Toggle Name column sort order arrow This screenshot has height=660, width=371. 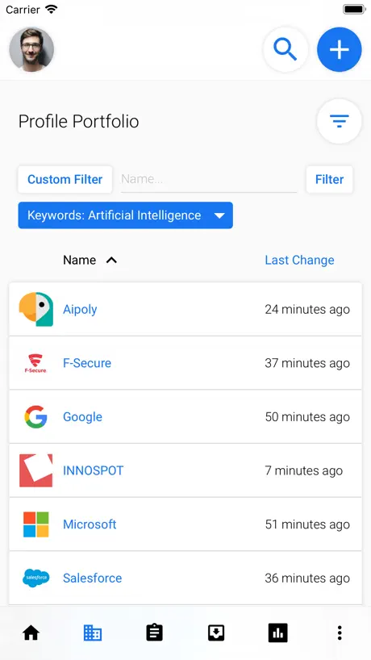tap(111, 260)
